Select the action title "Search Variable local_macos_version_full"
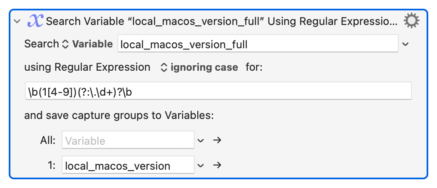 tap(222, 22)
